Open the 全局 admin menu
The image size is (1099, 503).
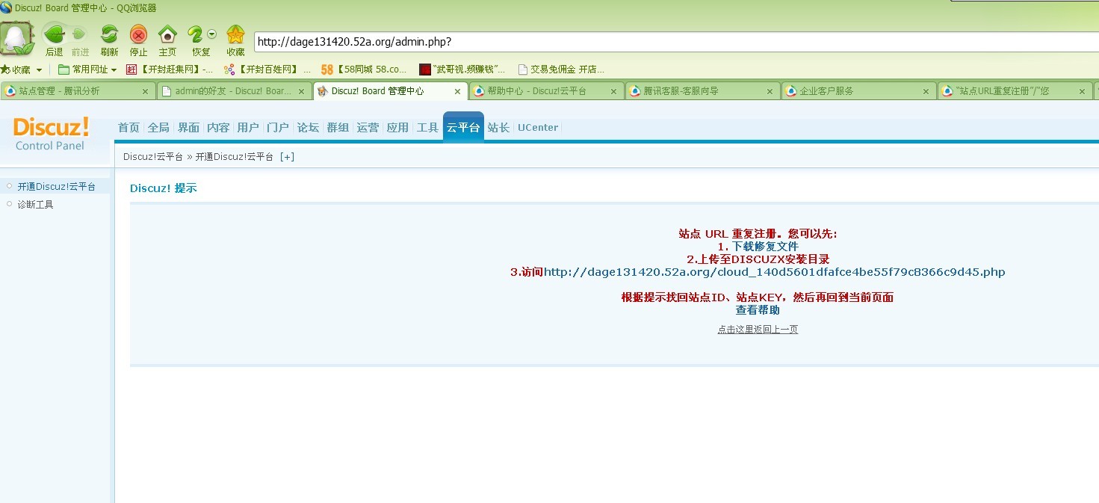(x=158, y=128)
